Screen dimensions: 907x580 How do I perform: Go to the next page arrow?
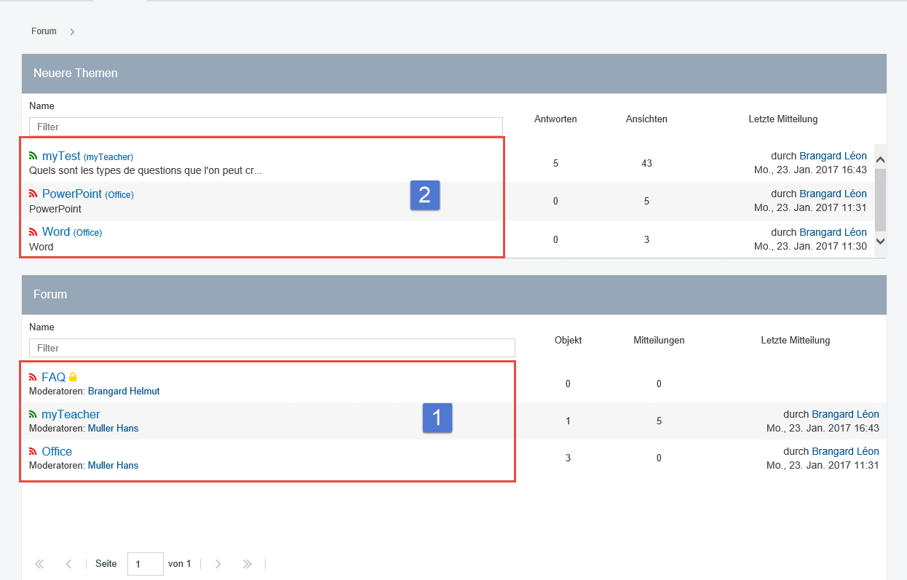218,564
